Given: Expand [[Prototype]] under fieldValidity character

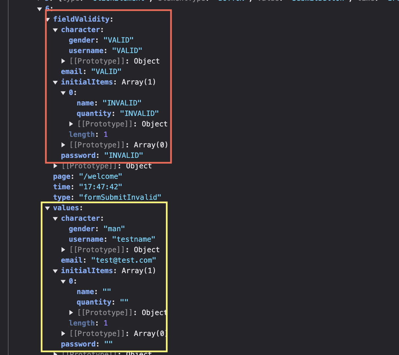Looking at the screenshot, I should pos(63,61).
